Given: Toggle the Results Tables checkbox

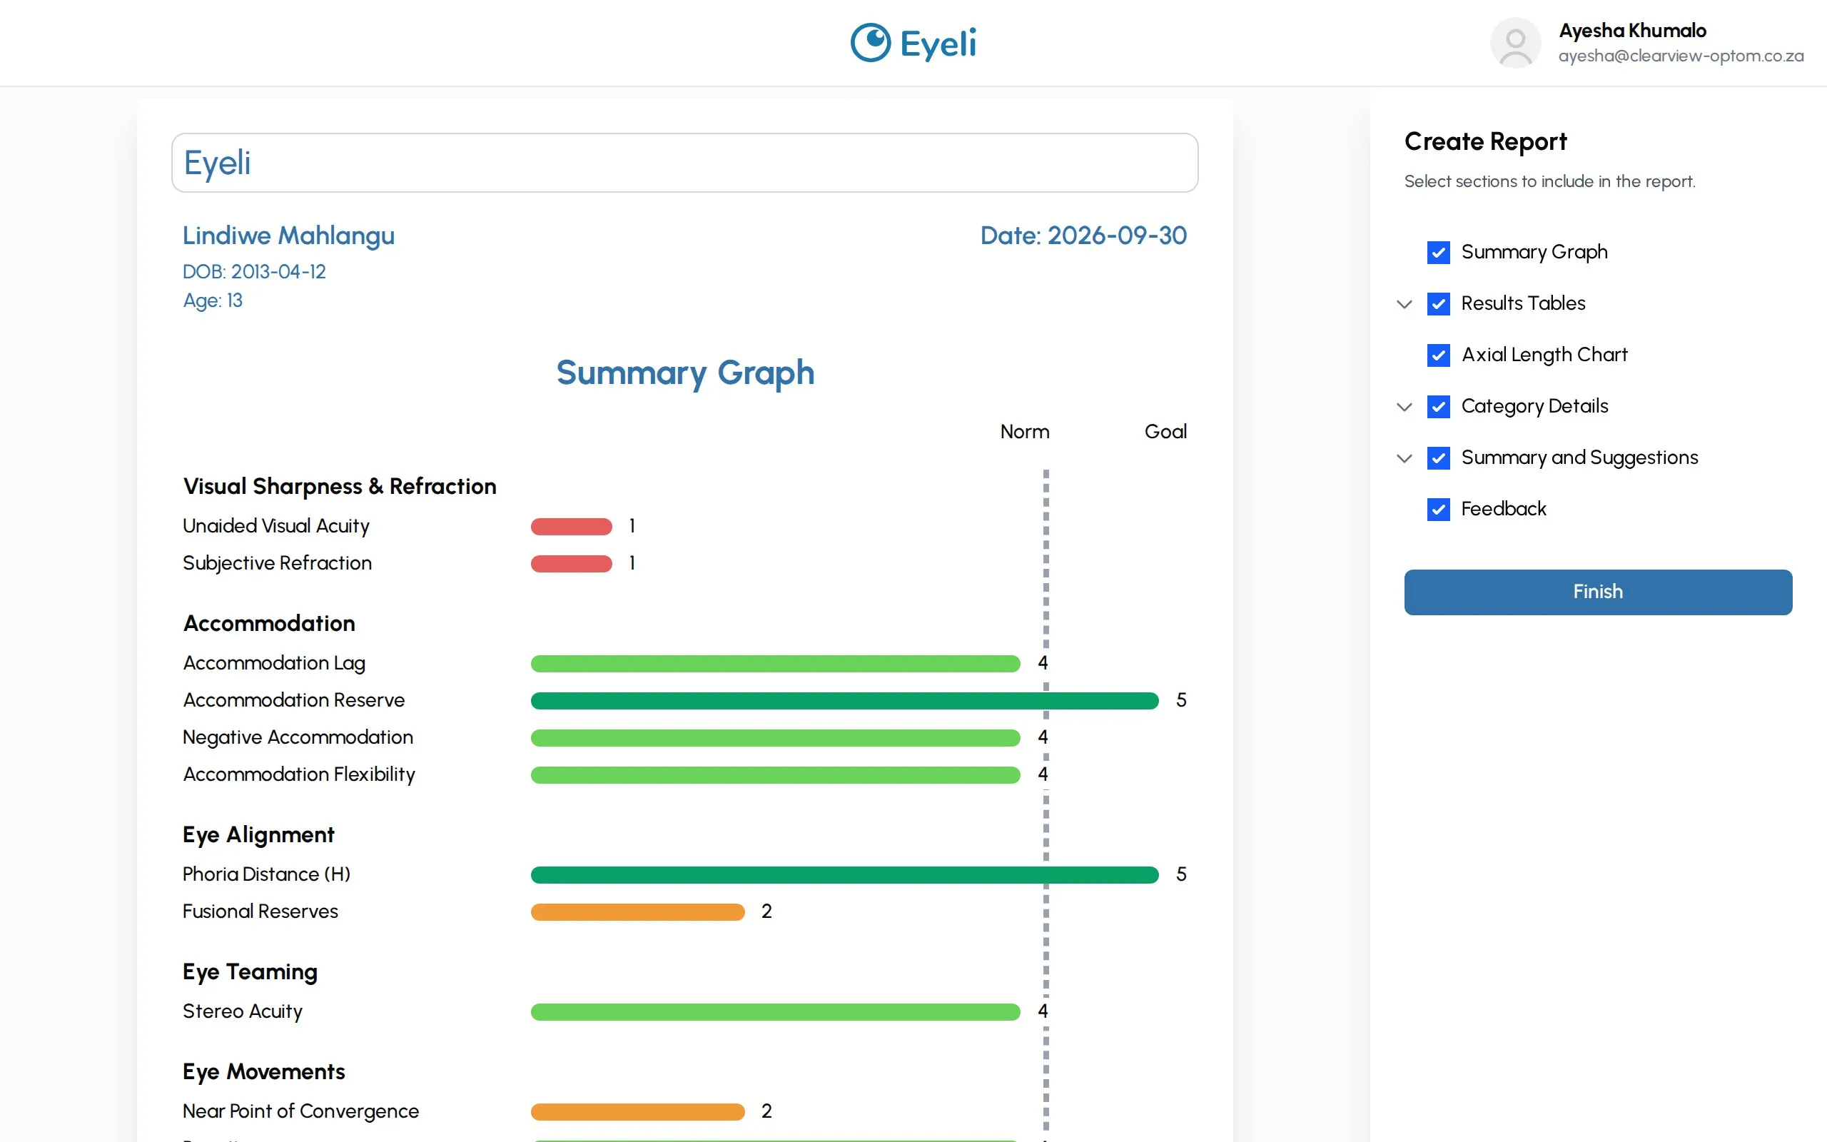Looking at the screenshot, I should click(x=1438, y=303).
